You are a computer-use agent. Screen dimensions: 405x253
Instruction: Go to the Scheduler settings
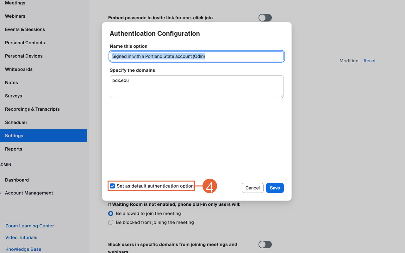[16, 122]
